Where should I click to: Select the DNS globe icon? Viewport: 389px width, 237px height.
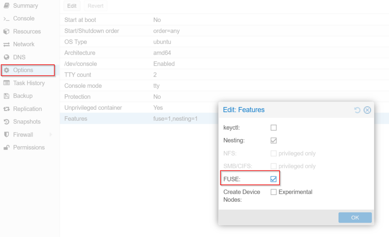7,57
